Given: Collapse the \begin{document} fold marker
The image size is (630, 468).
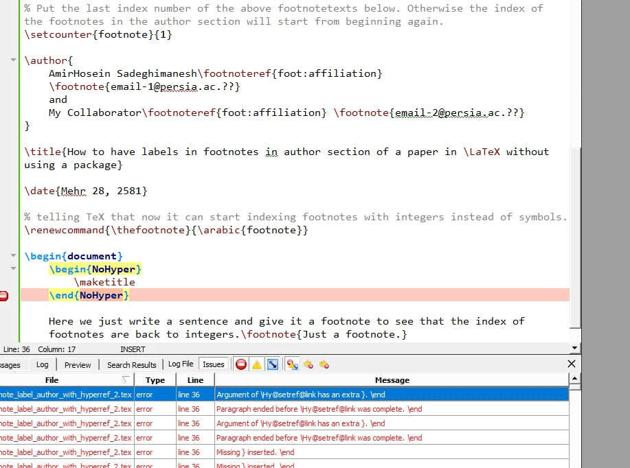Looking at the screenshot, I should (12, 255).
